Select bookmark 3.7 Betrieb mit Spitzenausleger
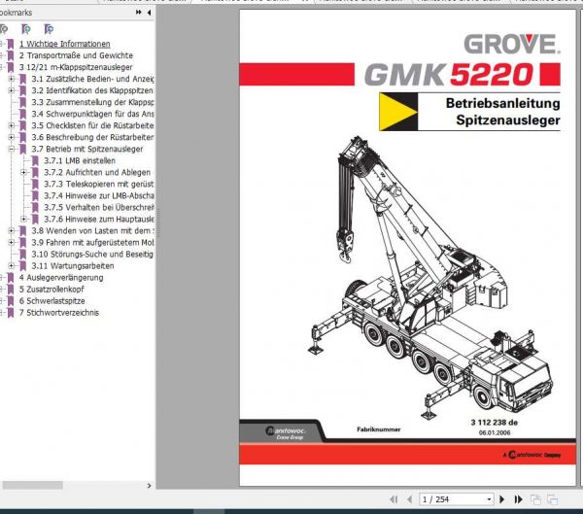583x514 pixels. point(87,149)
